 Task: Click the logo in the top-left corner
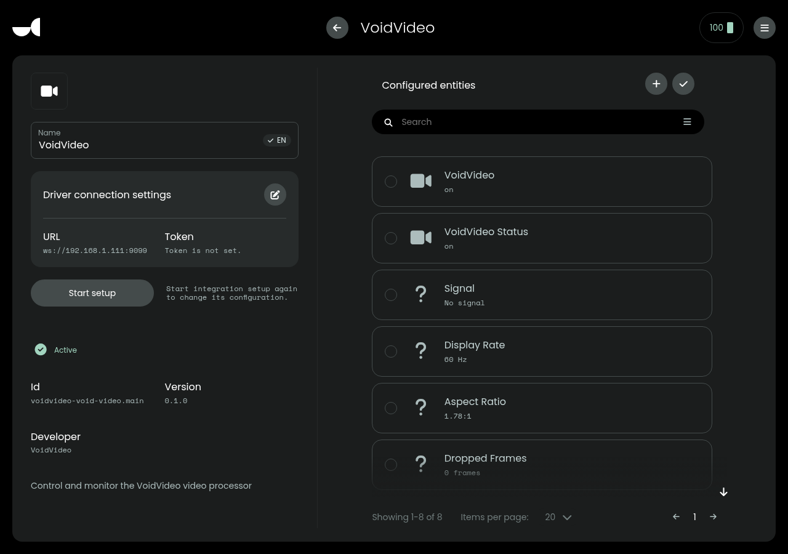[x=26, y=28]
